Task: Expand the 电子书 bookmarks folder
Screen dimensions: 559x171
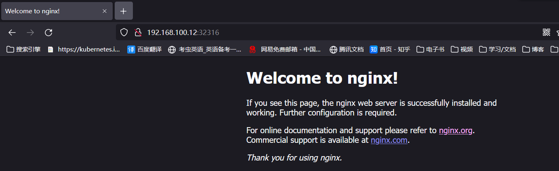Action: coord(431,49)
